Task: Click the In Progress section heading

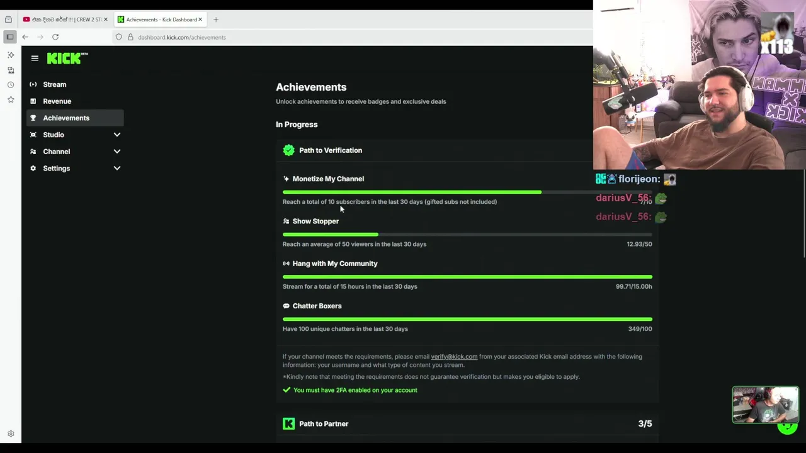Action: [x=297, y=125]
